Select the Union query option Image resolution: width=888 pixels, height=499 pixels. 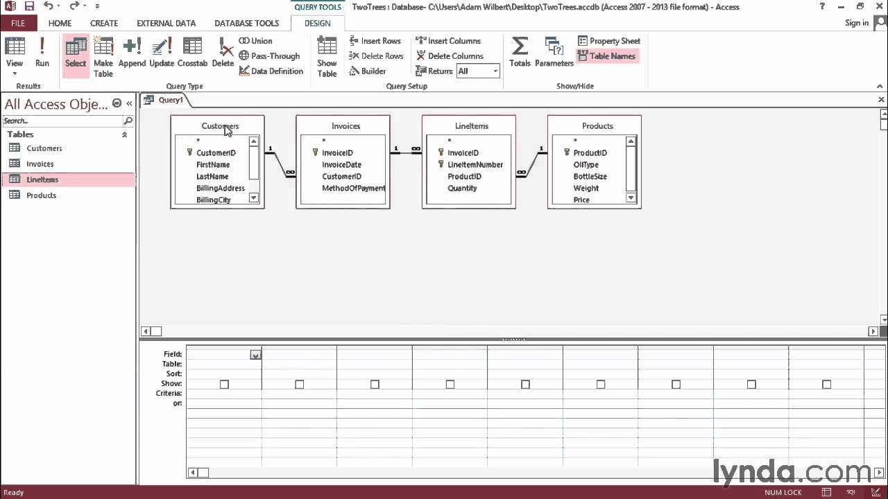(x=255, y=41)
